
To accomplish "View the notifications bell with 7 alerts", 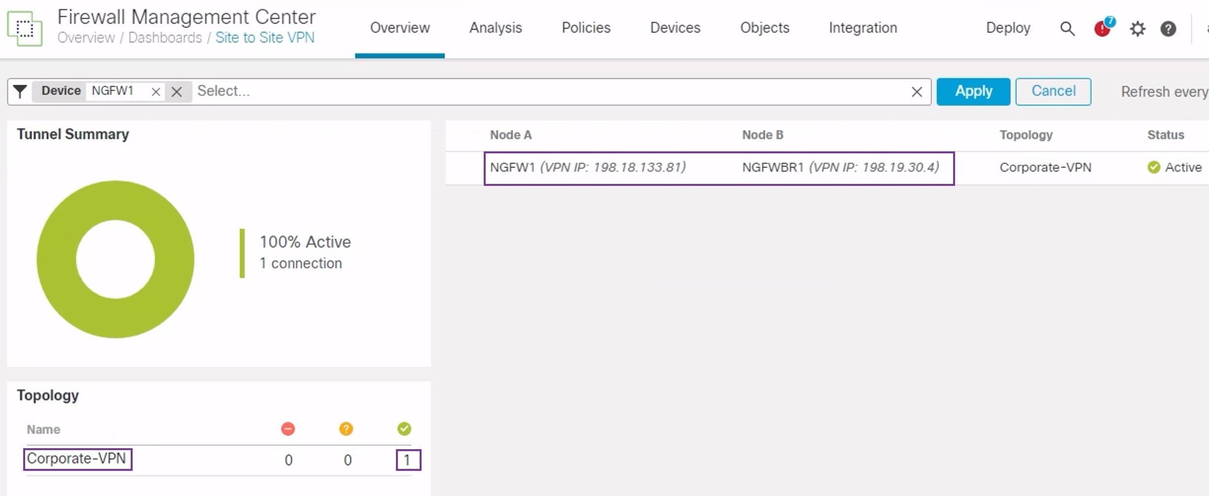I will pos(1101,29).
